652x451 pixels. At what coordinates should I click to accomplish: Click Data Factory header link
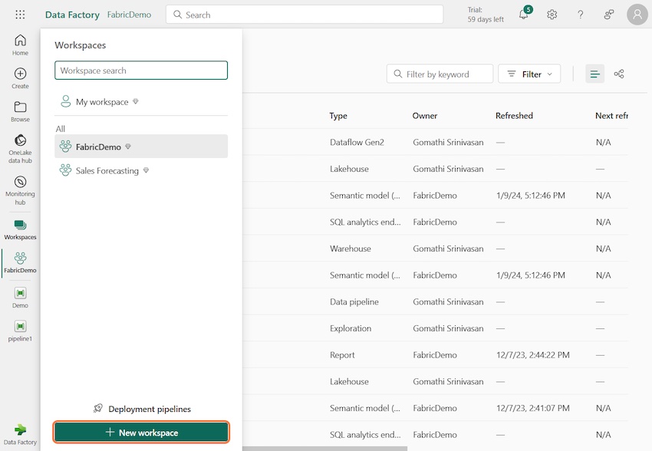(72, 15)
